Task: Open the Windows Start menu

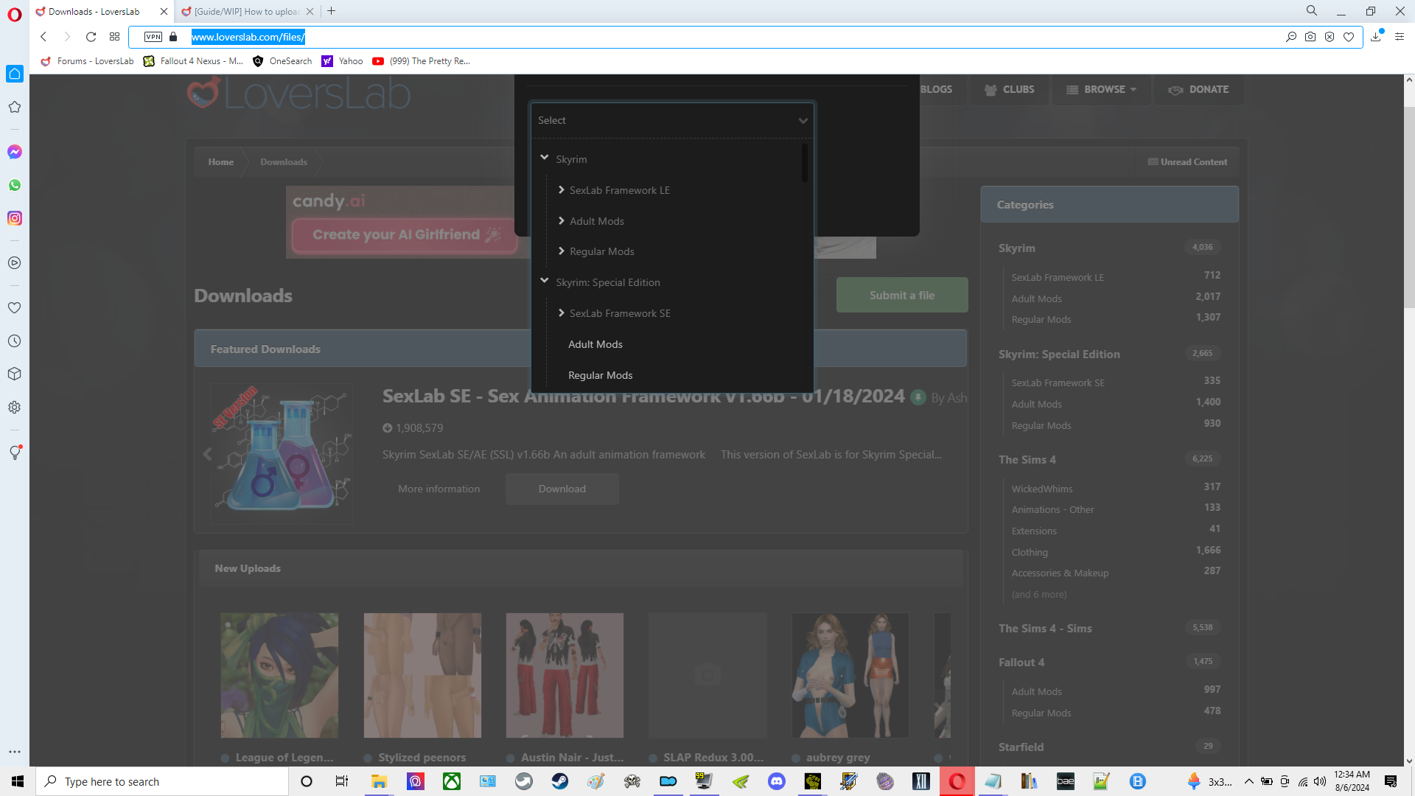Action: click(18, 781)
